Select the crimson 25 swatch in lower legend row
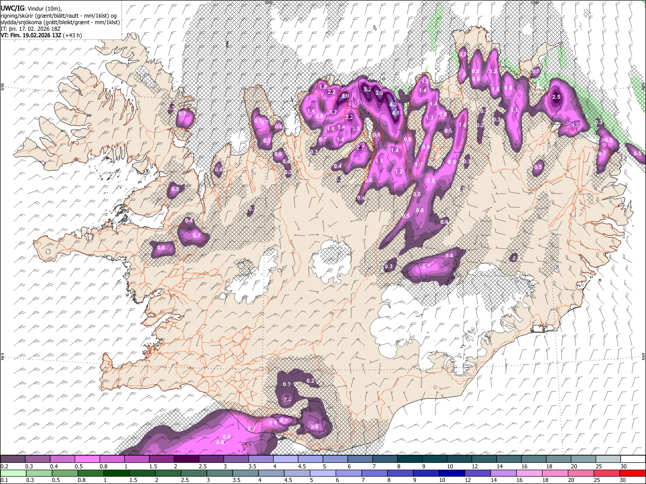The width and height of the screenshot is (646, 484). 607,473
